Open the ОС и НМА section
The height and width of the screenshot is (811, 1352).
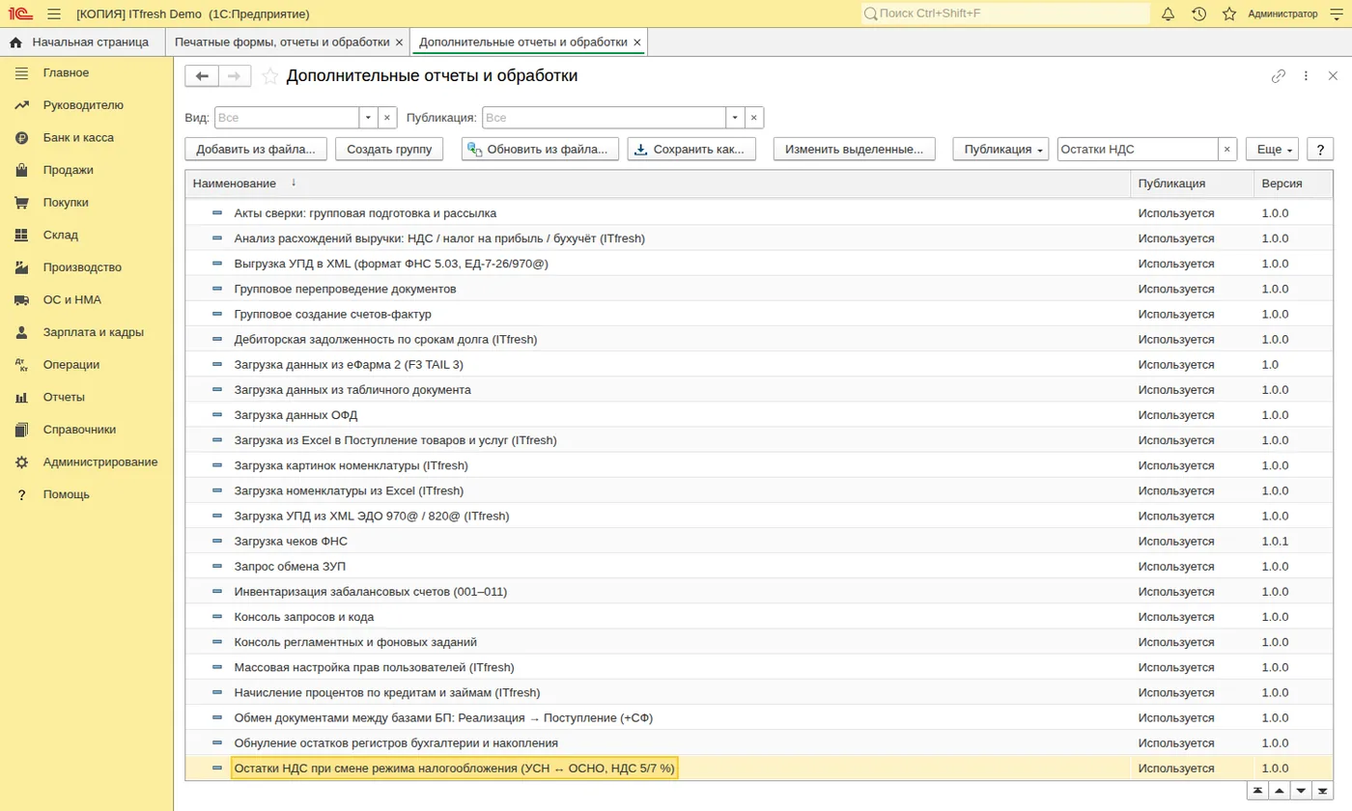(71, 300)
